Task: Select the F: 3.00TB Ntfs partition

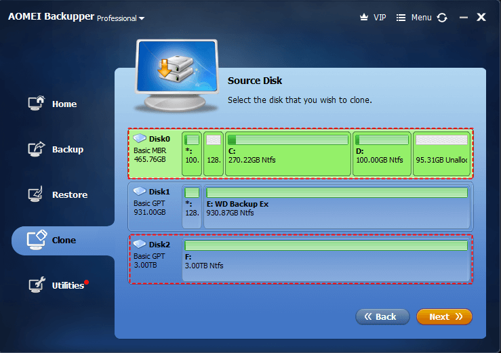Action: tap(327, 259)
